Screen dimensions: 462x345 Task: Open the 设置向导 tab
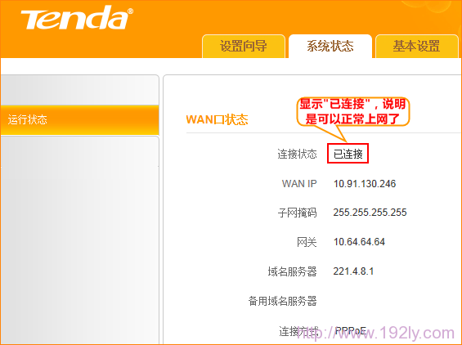[x=244, y=47]
